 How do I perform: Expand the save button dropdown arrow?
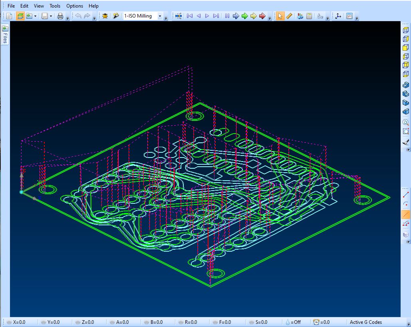(51, 16)
